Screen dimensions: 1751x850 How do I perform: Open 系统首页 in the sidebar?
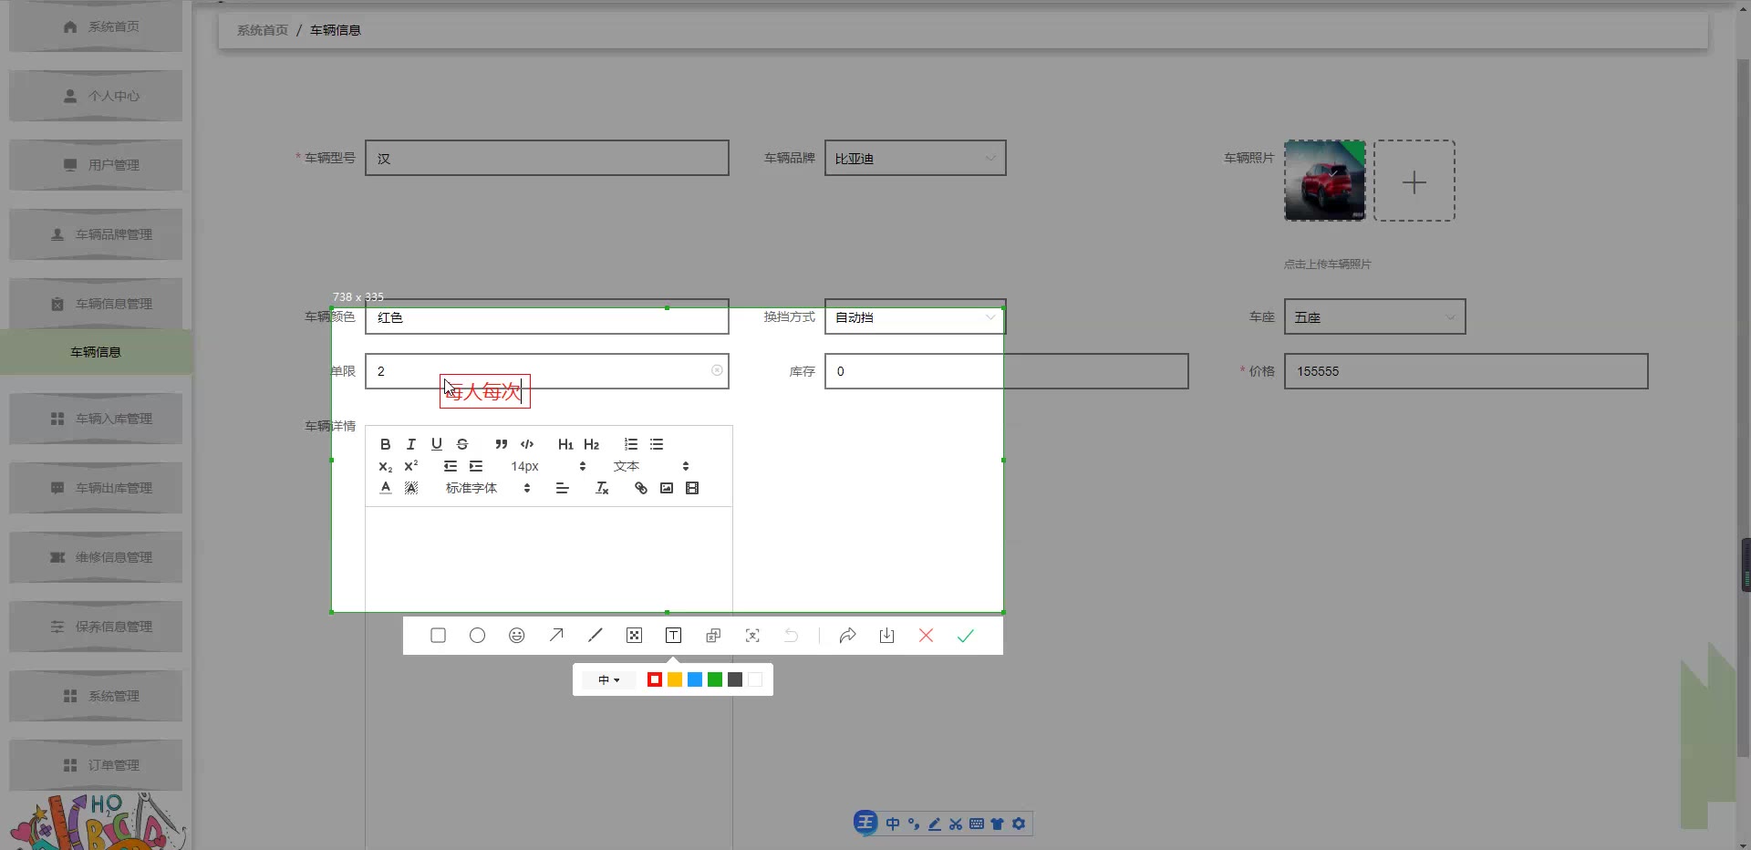coord(96,26)
